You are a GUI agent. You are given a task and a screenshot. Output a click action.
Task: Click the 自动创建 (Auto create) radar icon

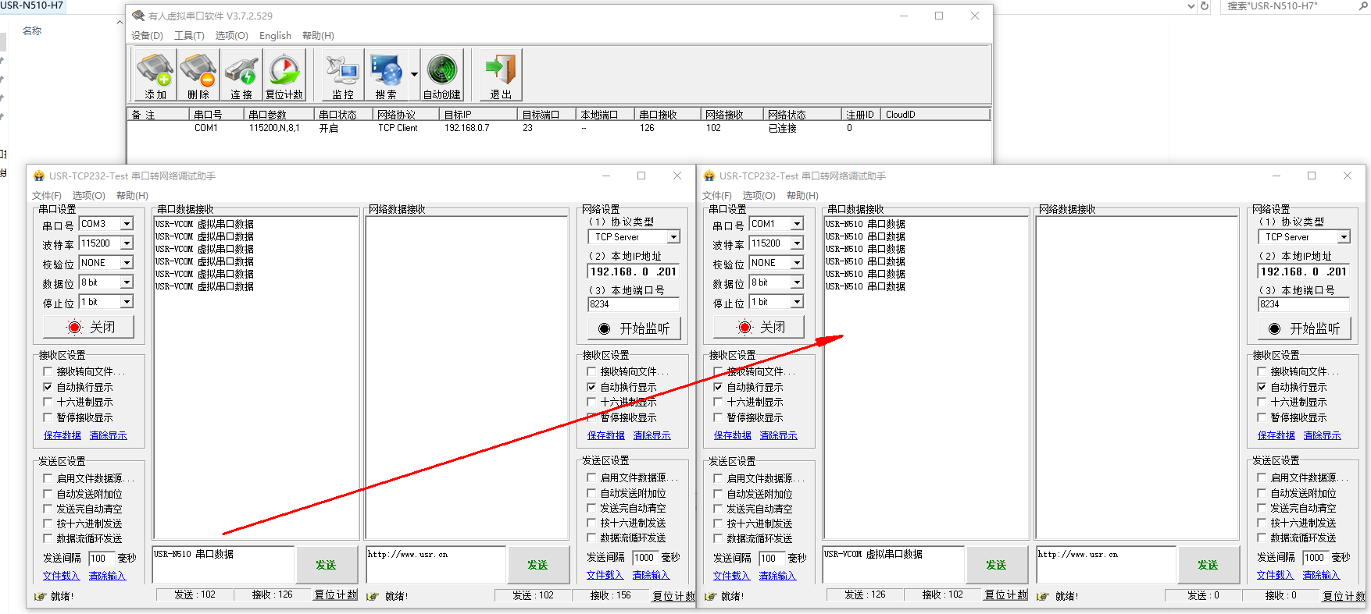pyautogui.click(x=442, y=75)
